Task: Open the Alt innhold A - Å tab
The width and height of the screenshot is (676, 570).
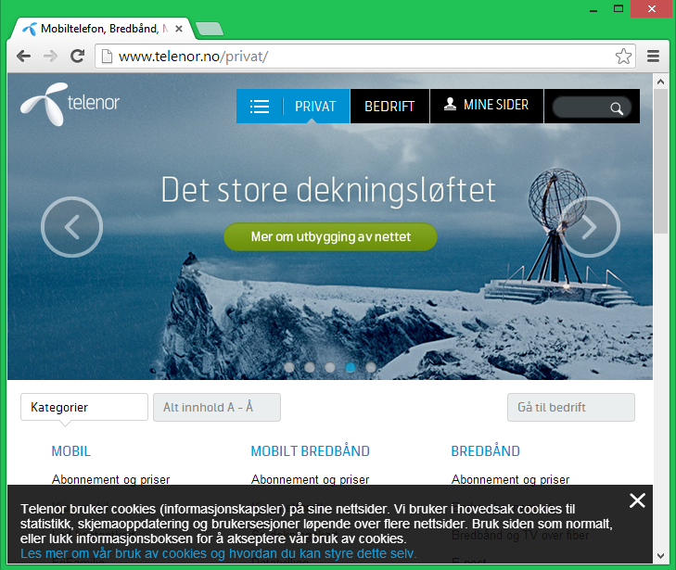Action: (x=217, y=407)
